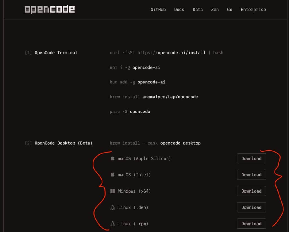Download the macOS (Intel) build
Viewport: 289px width, 232px height.
point(251,174)
